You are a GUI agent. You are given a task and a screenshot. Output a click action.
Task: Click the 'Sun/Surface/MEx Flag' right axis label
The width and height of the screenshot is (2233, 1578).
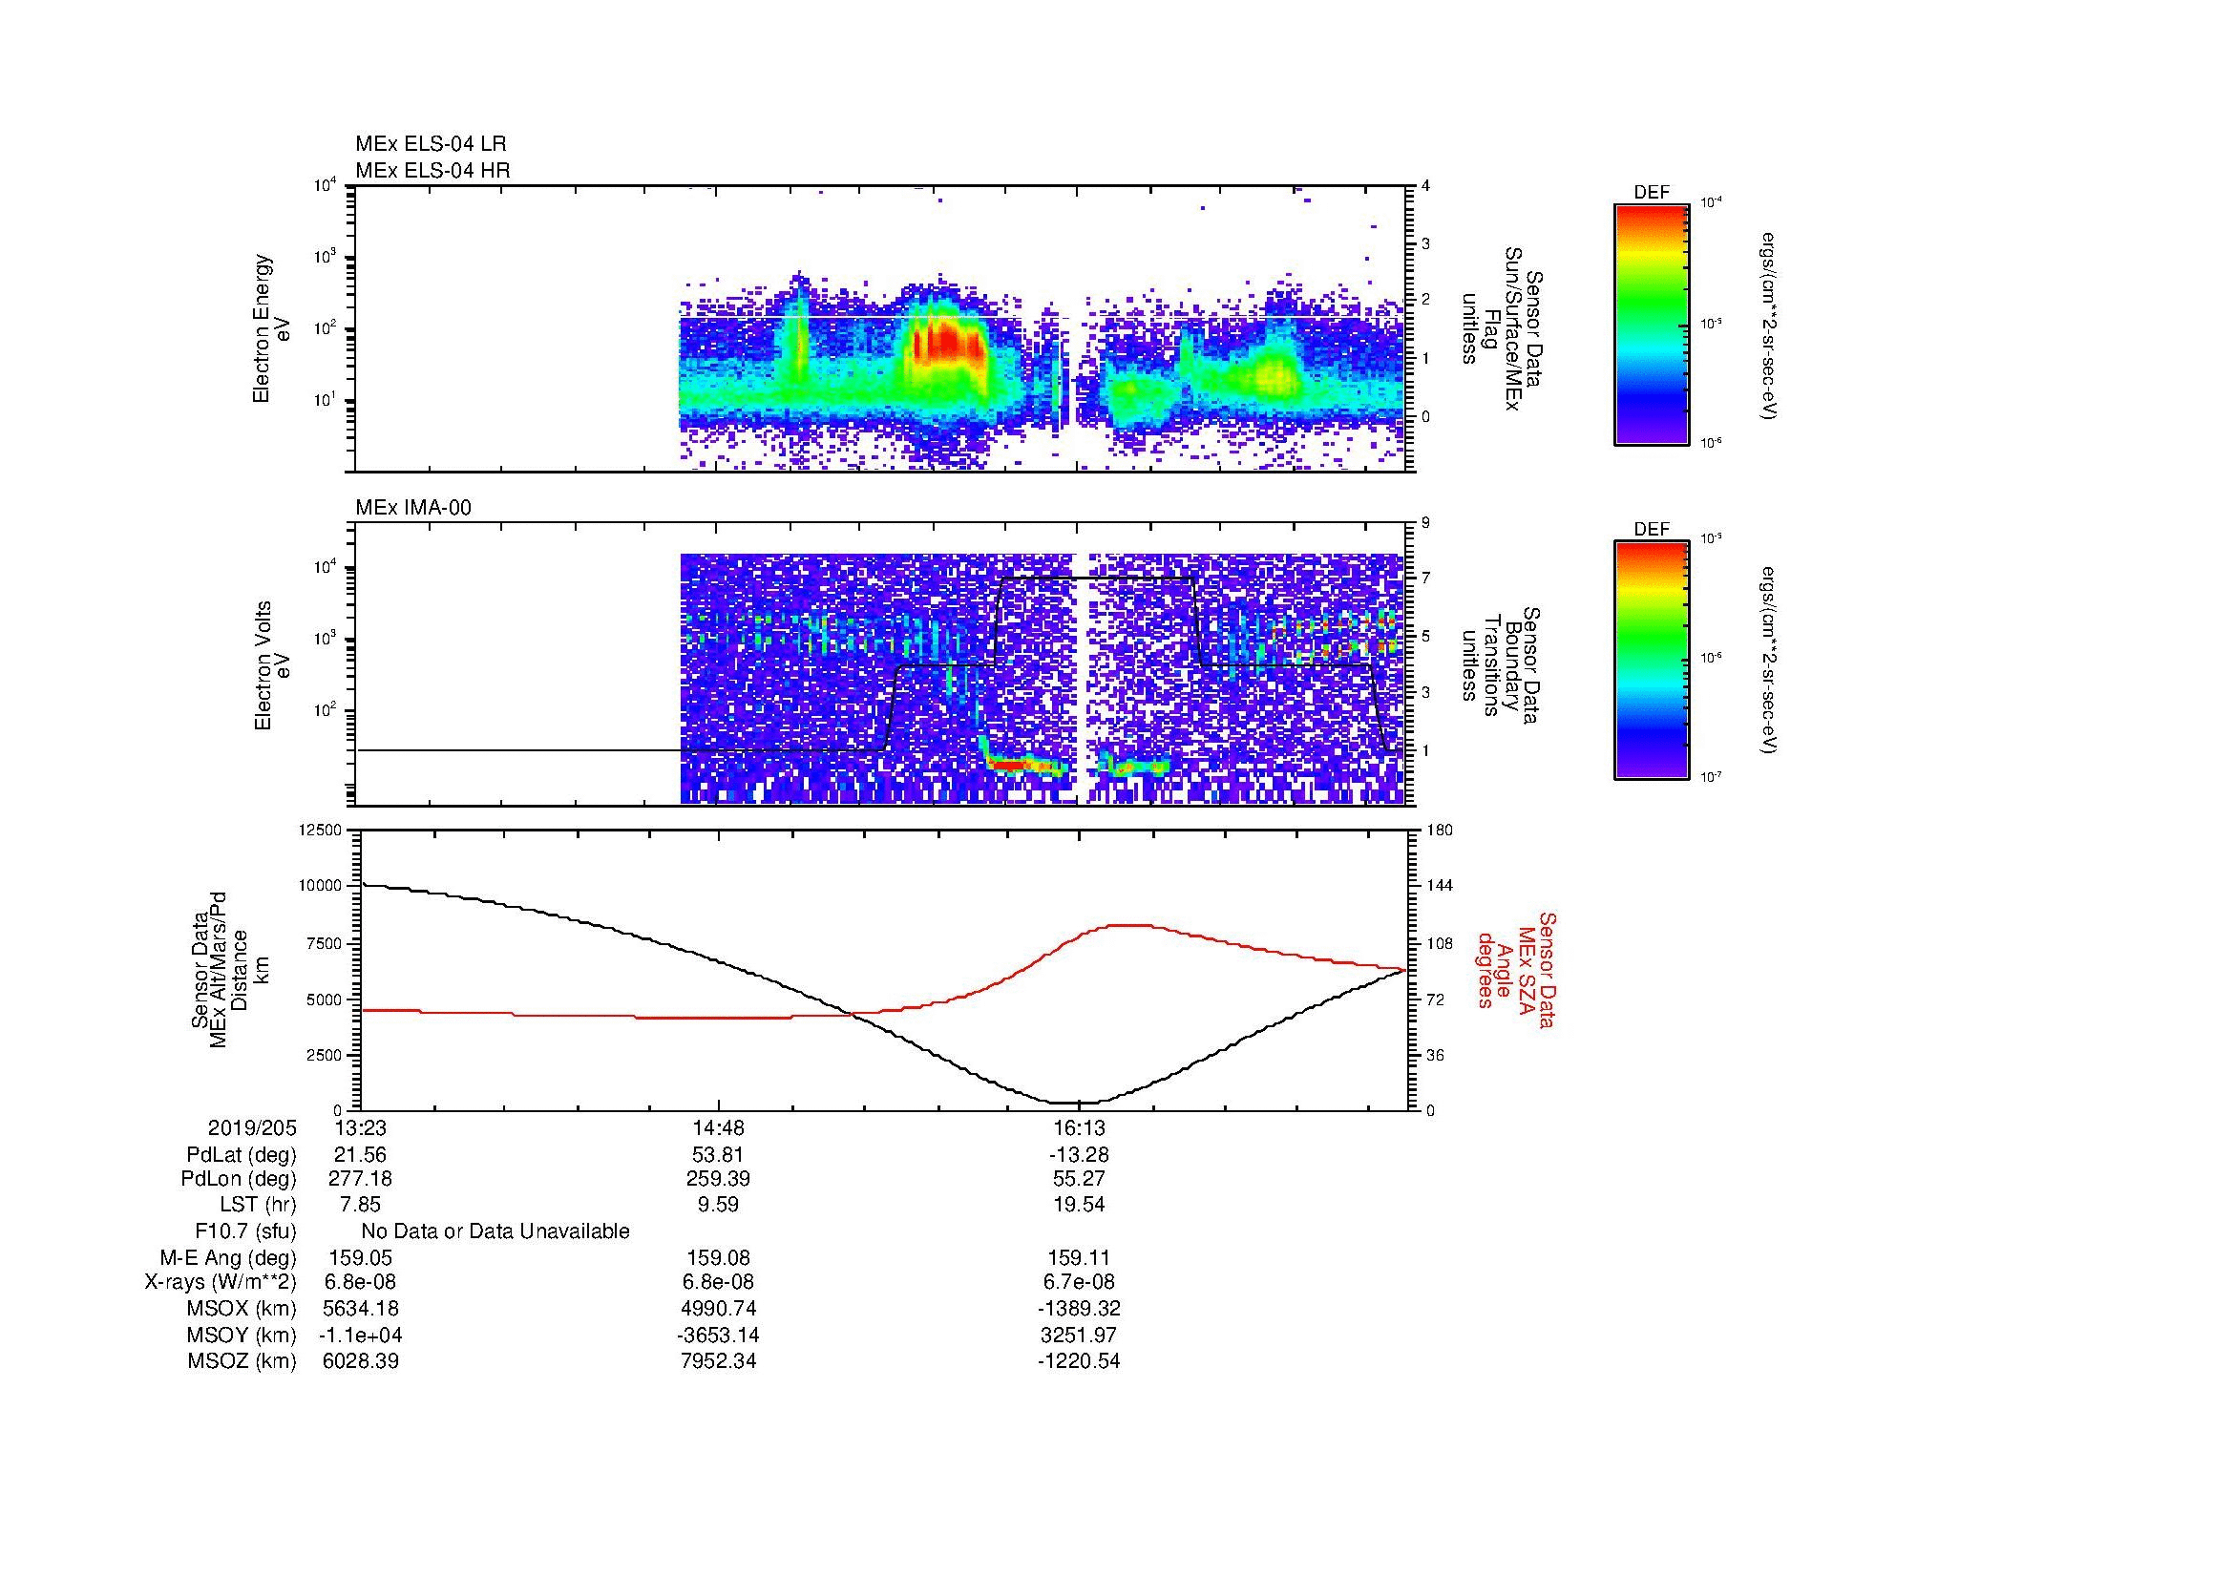(1502, 328)
